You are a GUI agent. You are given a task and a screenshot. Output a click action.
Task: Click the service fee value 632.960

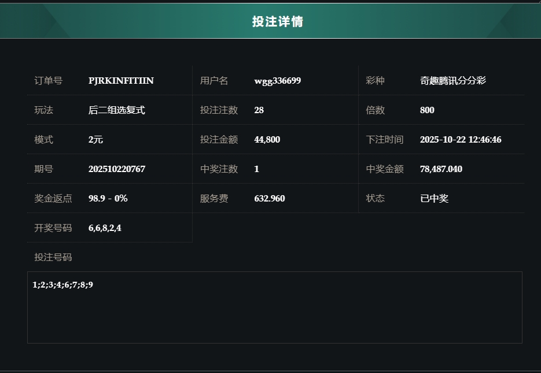(x=269, y=199)
